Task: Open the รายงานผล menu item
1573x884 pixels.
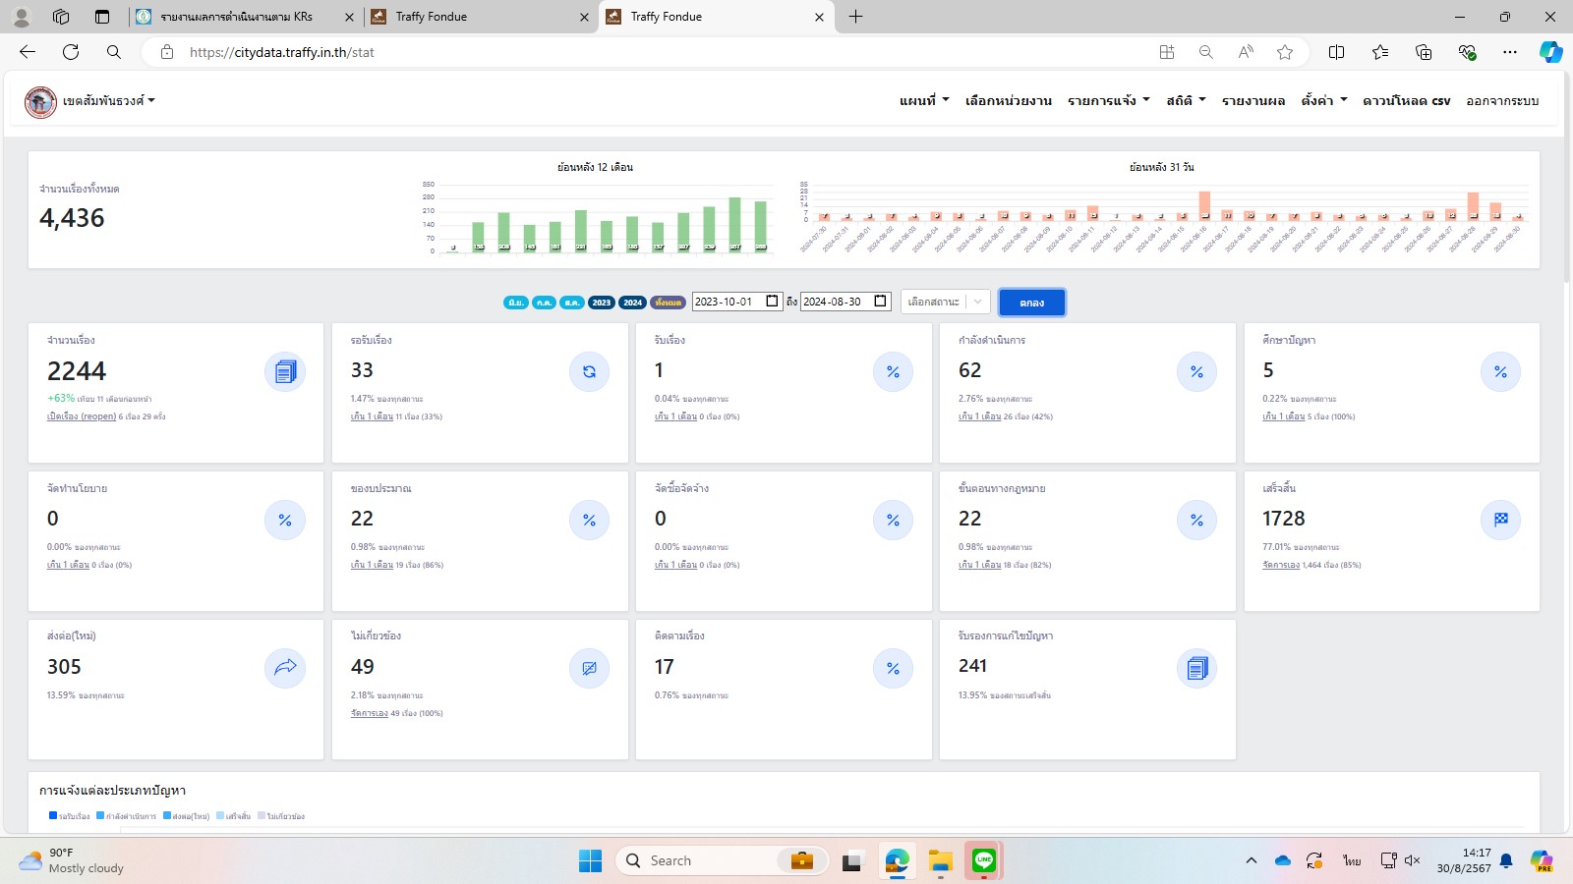Action: coord(1253,101)
